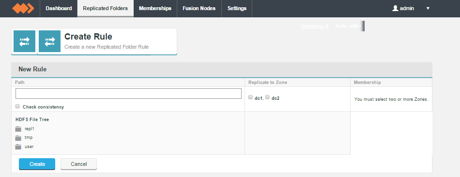
Task: Click the first teal replication arrows icon
Action: [x=24, y=41]
